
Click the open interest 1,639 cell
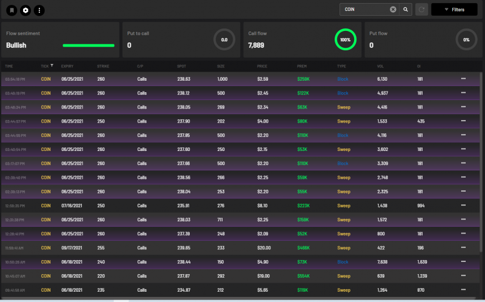point(422,262)
